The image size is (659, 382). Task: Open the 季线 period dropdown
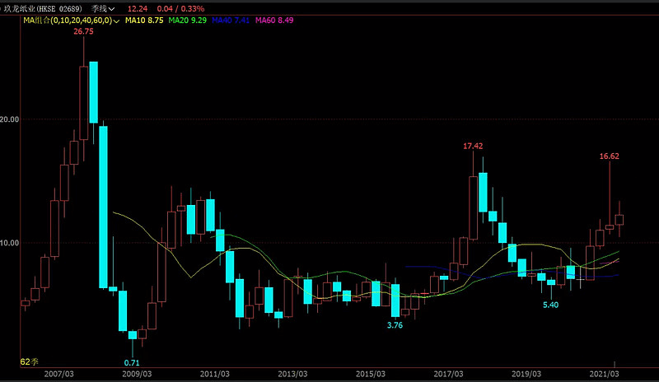(x=103, y=8)
